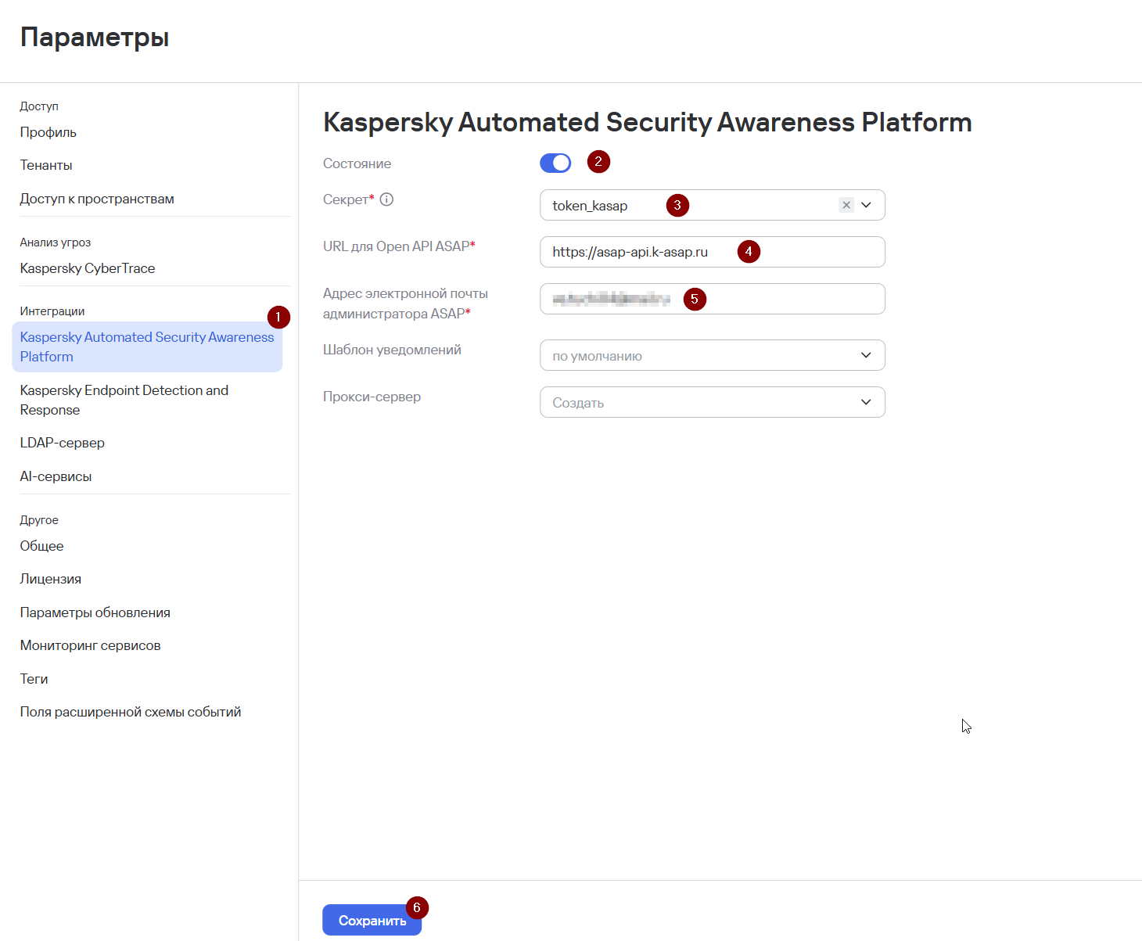The width and height of the screenshot is (1142, 941).
Task: Select LDAP-сервер integration
Action: pyautogui.click(x=63, y=443)
